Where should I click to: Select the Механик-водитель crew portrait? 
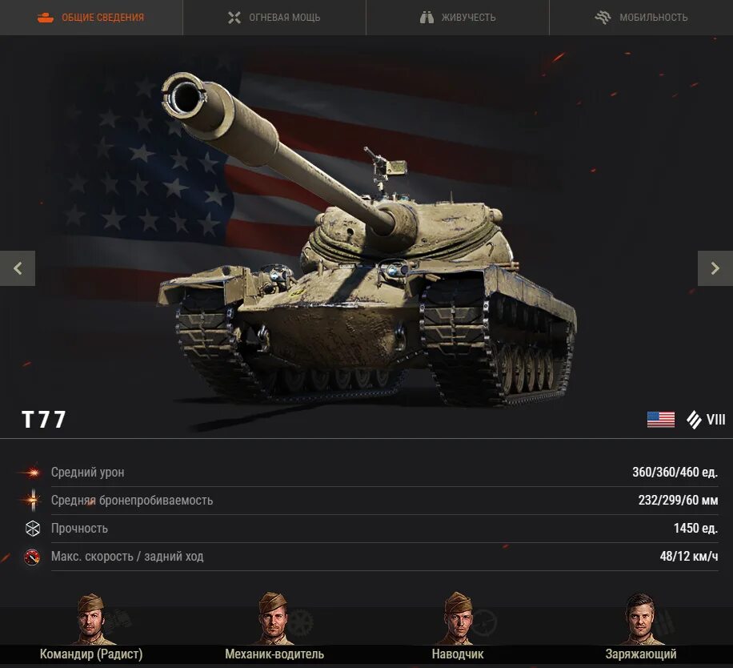tap(274, 618)
